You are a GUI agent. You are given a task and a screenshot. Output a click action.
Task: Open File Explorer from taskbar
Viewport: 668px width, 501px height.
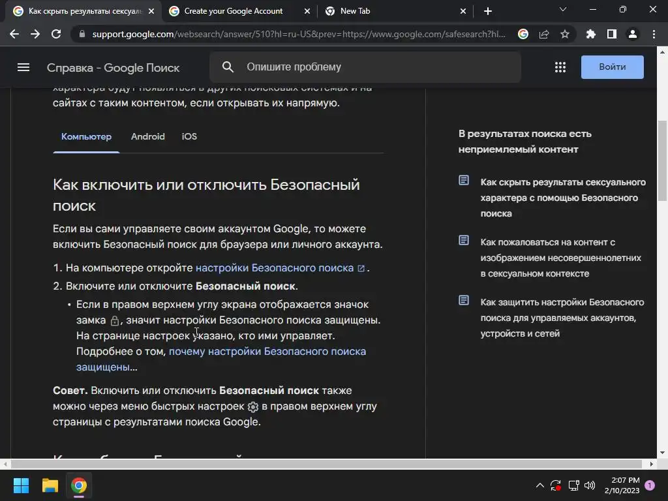pos(50,485)
